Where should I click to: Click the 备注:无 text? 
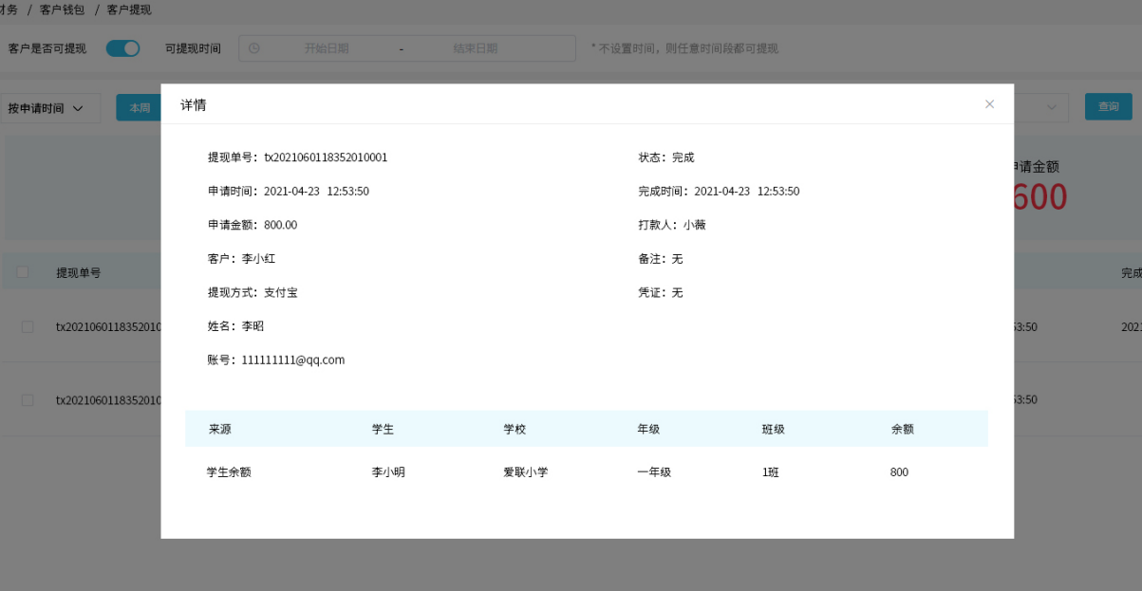[x=661, y=259]
